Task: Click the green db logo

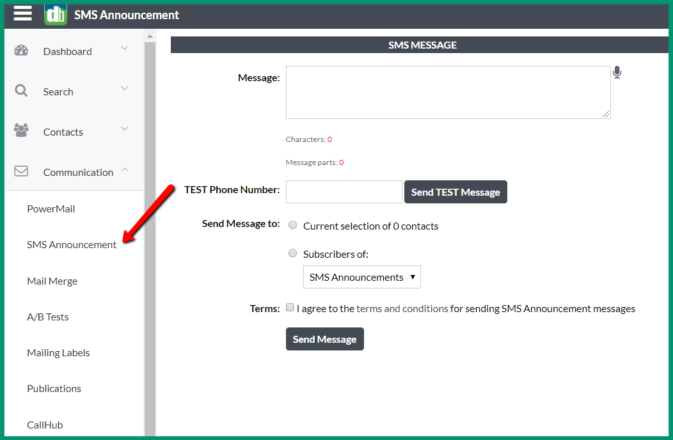Action: click(56, 15)
